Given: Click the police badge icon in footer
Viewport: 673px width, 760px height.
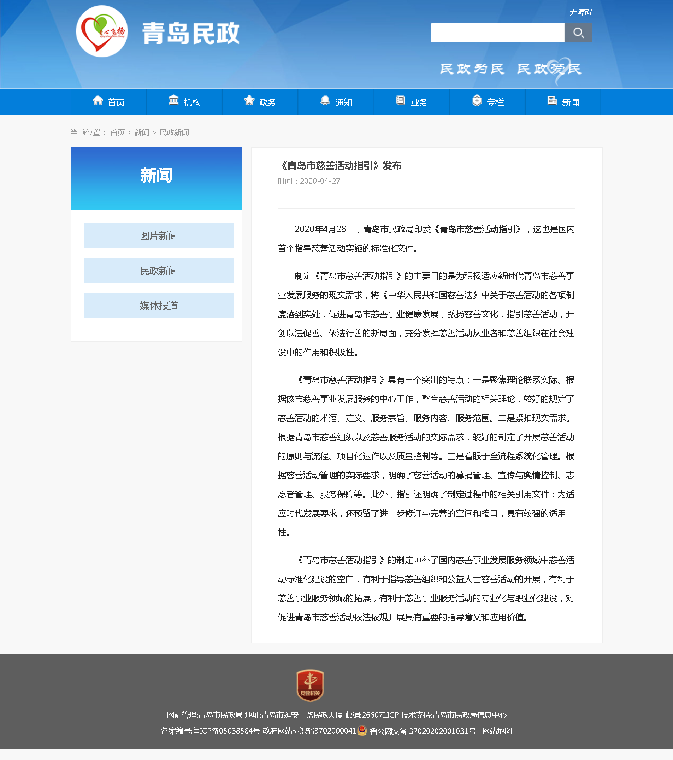Looking at the screenshot, I should pyautogui.click(x=362, y=730).
